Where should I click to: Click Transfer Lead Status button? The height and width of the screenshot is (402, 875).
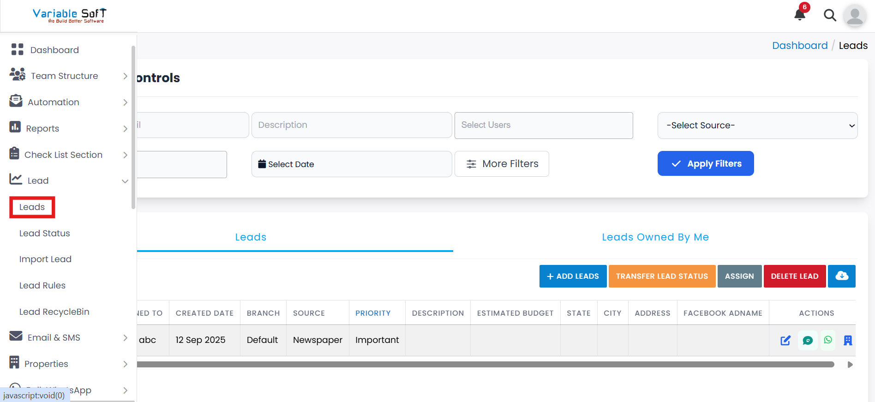[x=662, y=276]
